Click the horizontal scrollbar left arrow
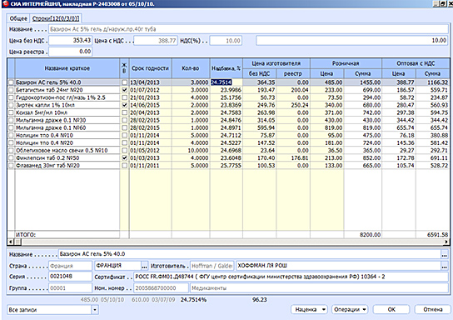This screenshot has height=320, width=453. tap(11, 242)
